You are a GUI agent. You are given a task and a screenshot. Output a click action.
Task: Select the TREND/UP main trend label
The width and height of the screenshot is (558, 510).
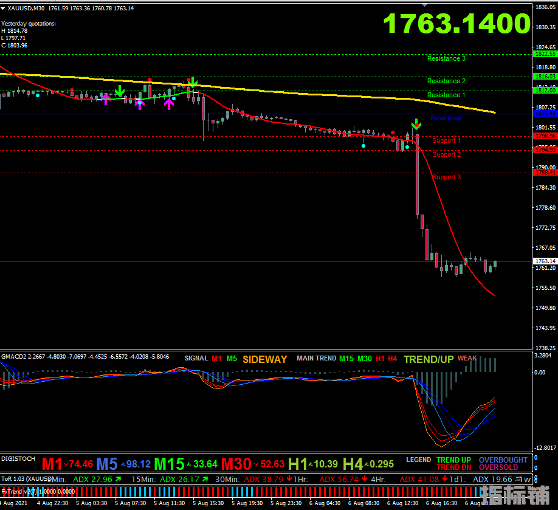coord(429,359)
